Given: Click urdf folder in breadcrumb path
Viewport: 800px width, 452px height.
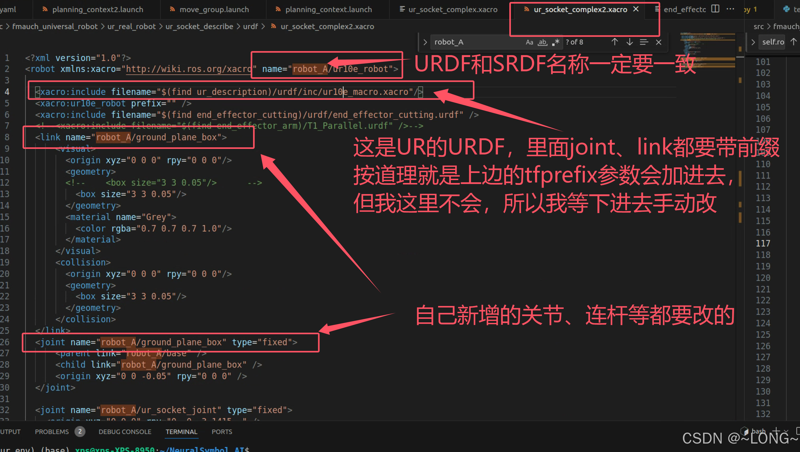Looking at the screenshot, I should (x=250, y=27).
